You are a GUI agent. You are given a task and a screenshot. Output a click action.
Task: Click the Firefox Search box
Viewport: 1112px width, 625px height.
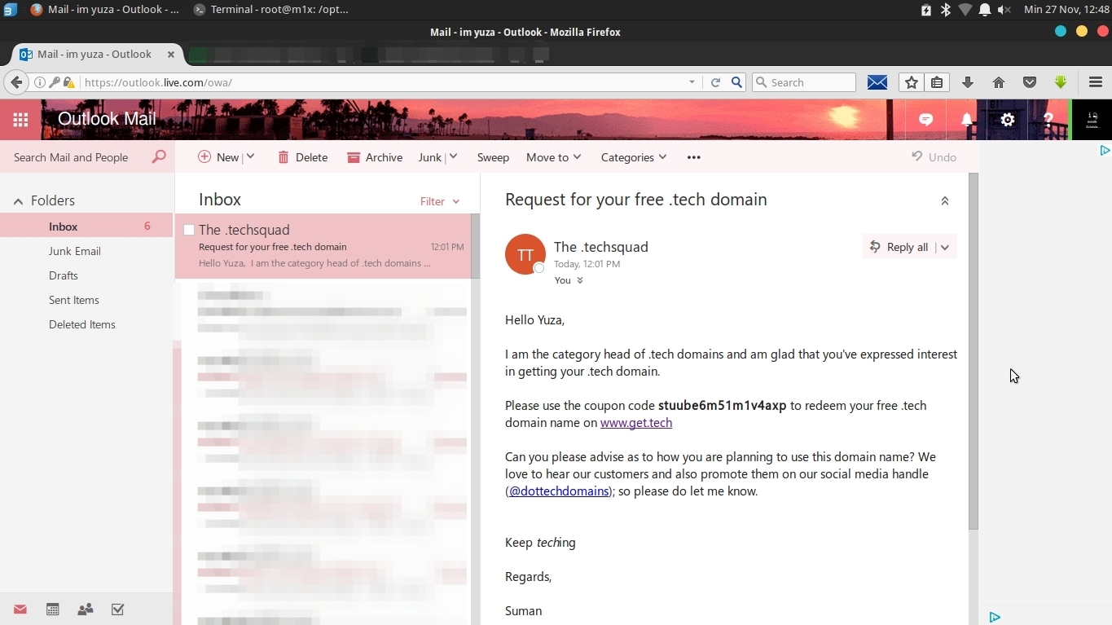click(x=804, y=82)
